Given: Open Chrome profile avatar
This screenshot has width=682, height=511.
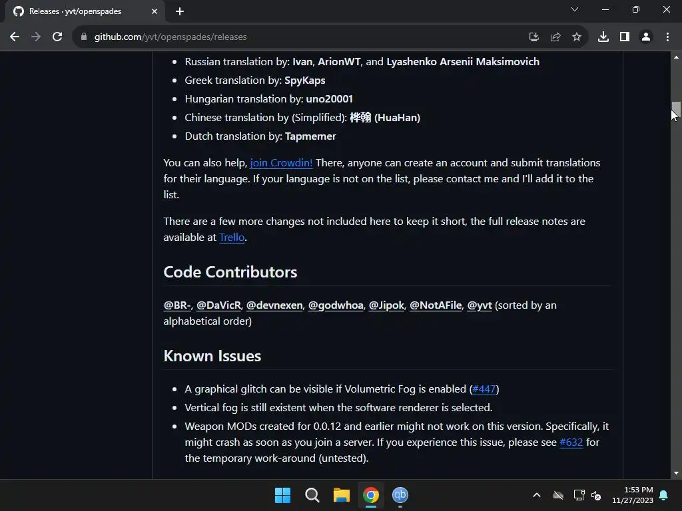Looking at the screenshot, I should click(646, 37).
